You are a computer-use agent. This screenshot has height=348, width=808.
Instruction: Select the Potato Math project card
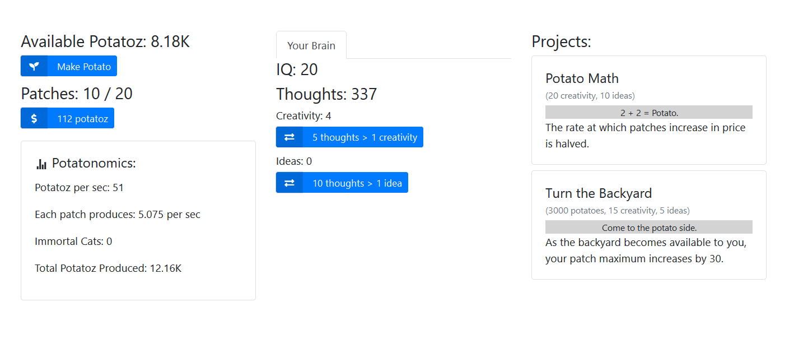(x=649, y=110)
